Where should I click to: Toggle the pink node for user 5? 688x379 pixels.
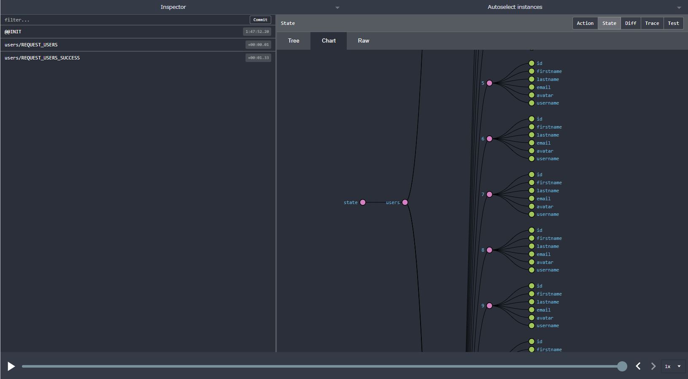pyautogui.click(x=489, y=83)
